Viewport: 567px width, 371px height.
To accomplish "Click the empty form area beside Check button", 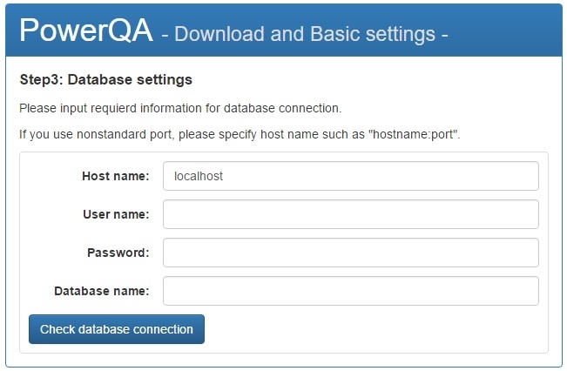I will point(375,330).
